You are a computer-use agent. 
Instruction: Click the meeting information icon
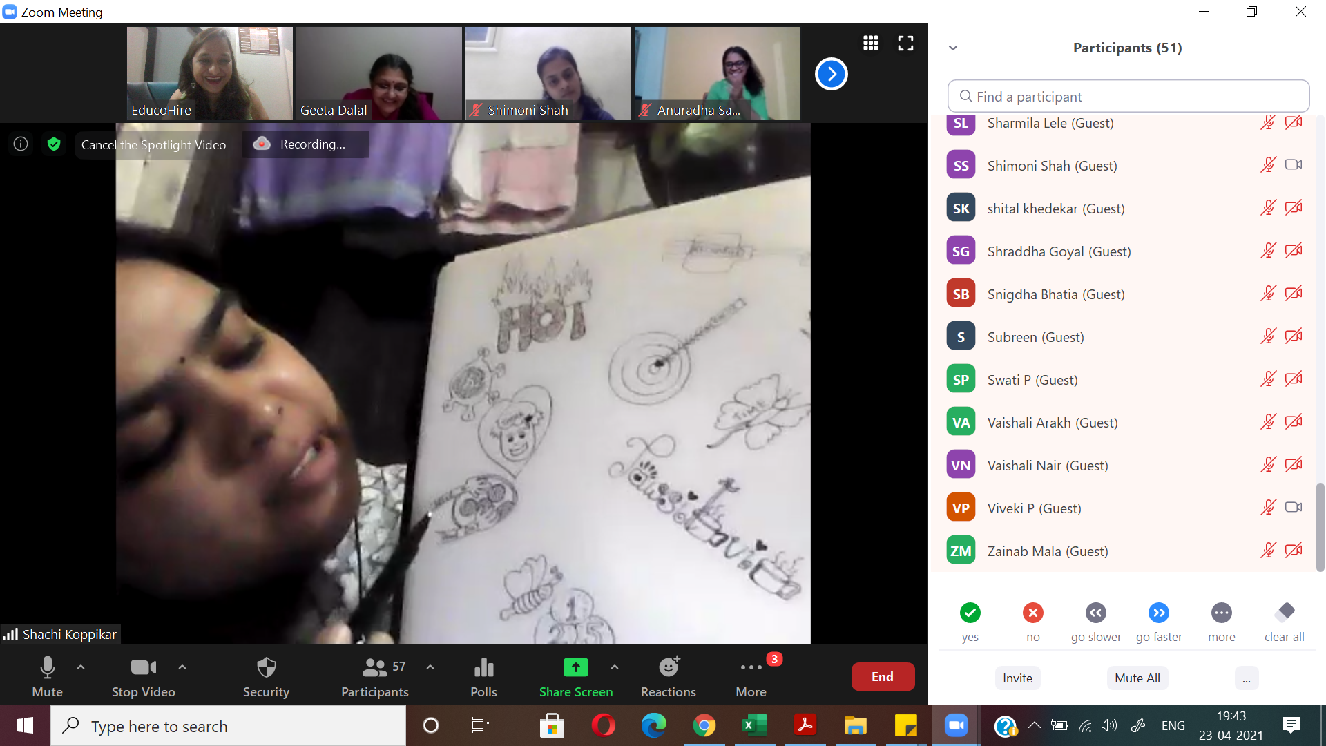point(21,144)
